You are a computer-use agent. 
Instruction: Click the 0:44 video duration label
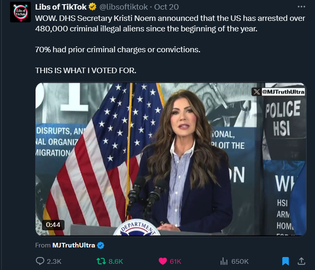pyautogui.click(x=53, y=225)
